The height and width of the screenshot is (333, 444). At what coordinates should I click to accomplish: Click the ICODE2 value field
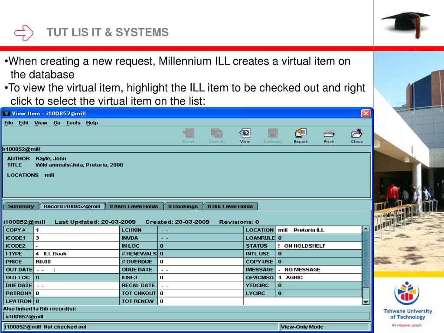point(76,246)
